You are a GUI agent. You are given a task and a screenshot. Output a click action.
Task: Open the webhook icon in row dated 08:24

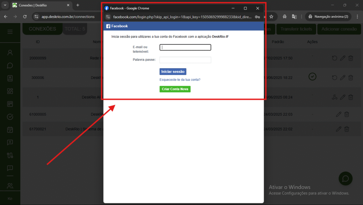[x=334, y=97]
